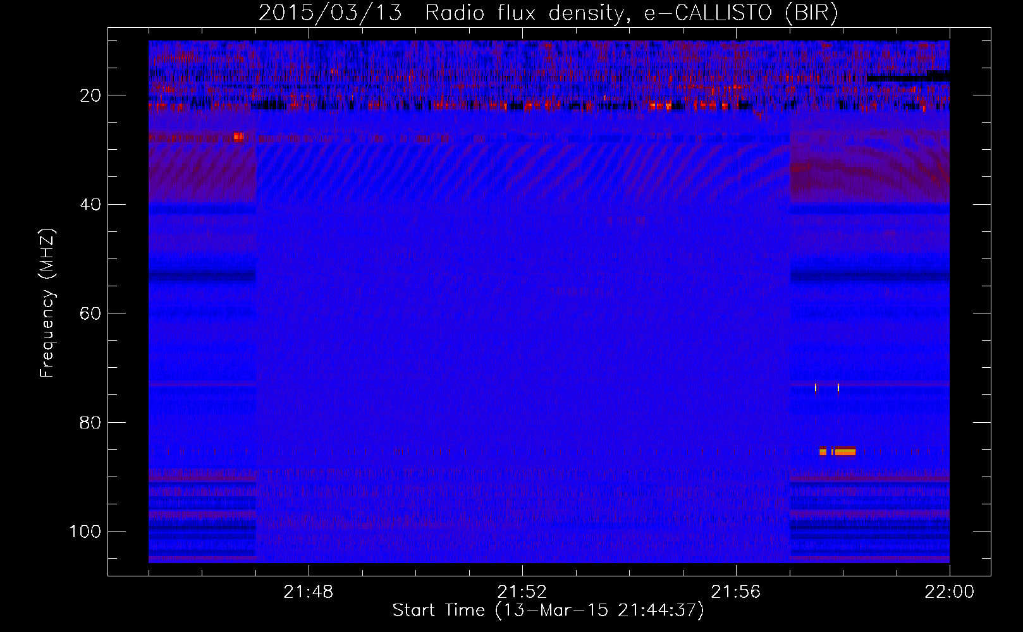Click the 'Frequency (MHZ)' axis label
This screenshot has height=632, width=1023.
point(47,303)
